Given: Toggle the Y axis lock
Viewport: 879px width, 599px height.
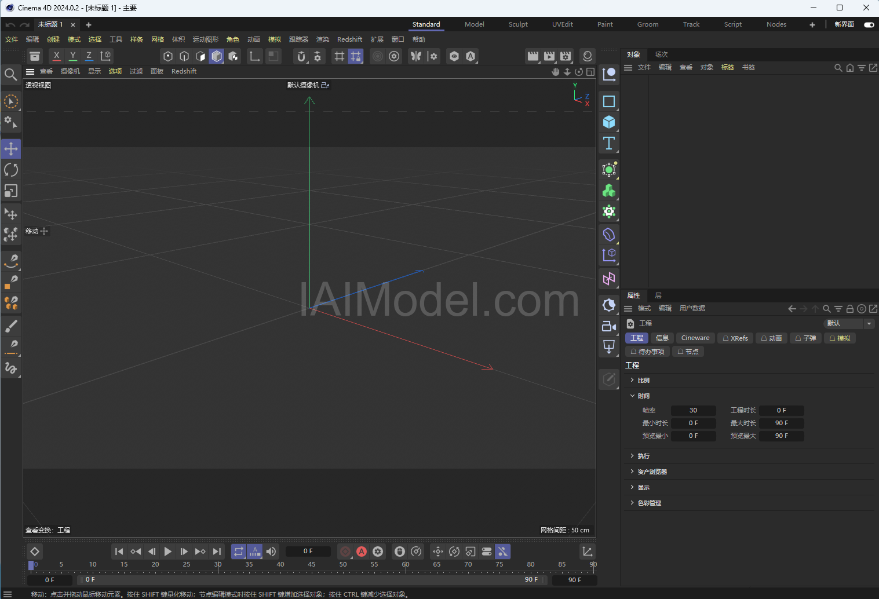Looking at the screenshot, I should [x=72, y=56].
